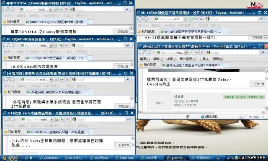Go back in the 10.5代Altis window
This screenshot has width=268, height=161.
point(5,46)
